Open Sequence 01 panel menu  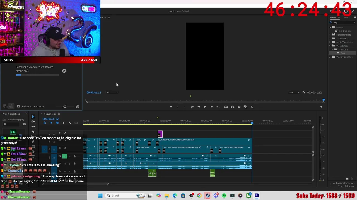point(59,114)
